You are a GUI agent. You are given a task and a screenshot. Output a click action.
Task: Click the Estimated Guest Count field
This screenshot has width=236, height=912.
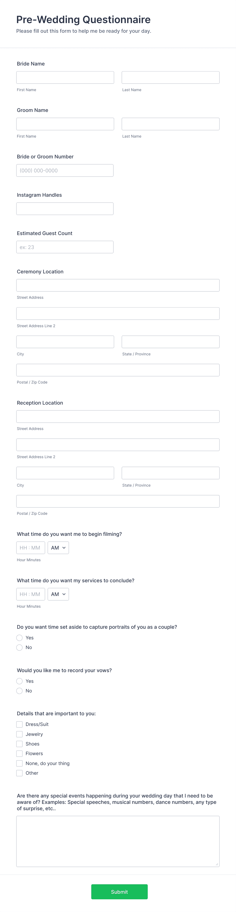click(x=65, y=247)
